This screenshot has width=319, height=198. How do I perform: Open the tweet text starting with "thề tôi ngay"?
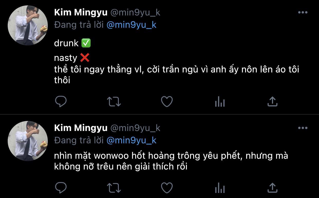[177, 75]
